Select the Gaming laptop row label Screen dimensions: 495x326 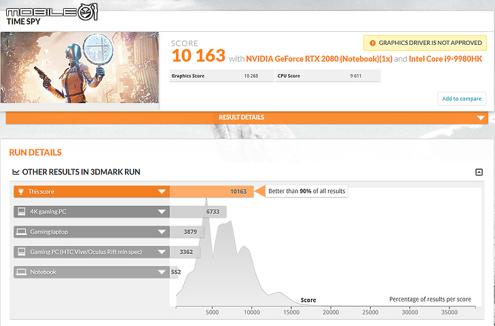pyautogui.click(x=49, y=232)
